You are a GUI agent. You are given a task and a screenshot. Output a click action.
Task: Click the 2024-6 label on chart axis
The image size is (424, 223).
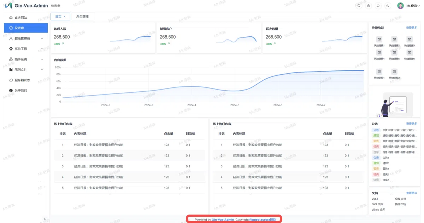point(278,105)
